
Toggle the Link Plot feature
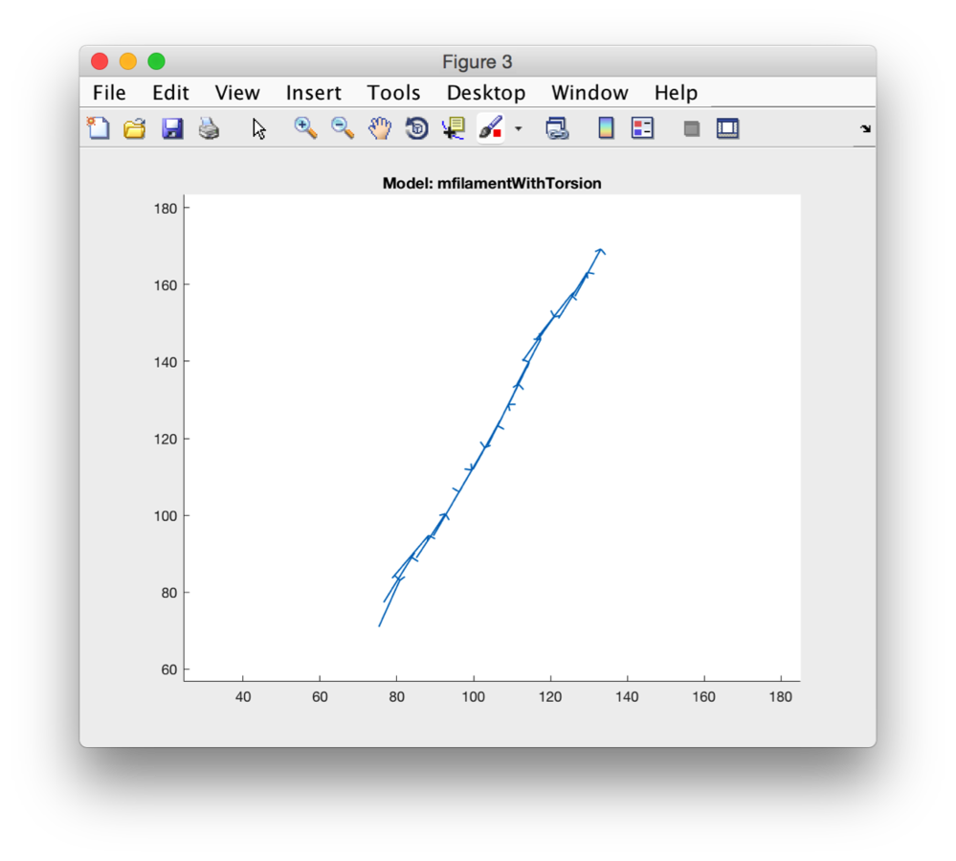[x=558, y=127]
